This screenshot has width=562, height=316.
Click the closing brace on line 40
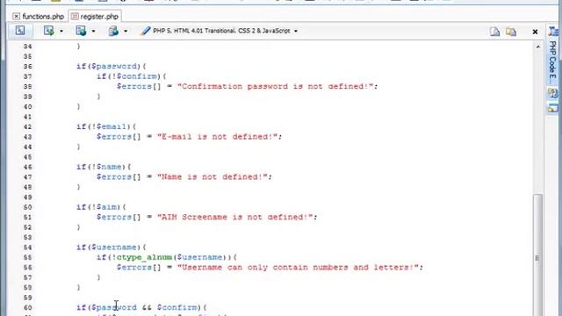coord(78,106)
